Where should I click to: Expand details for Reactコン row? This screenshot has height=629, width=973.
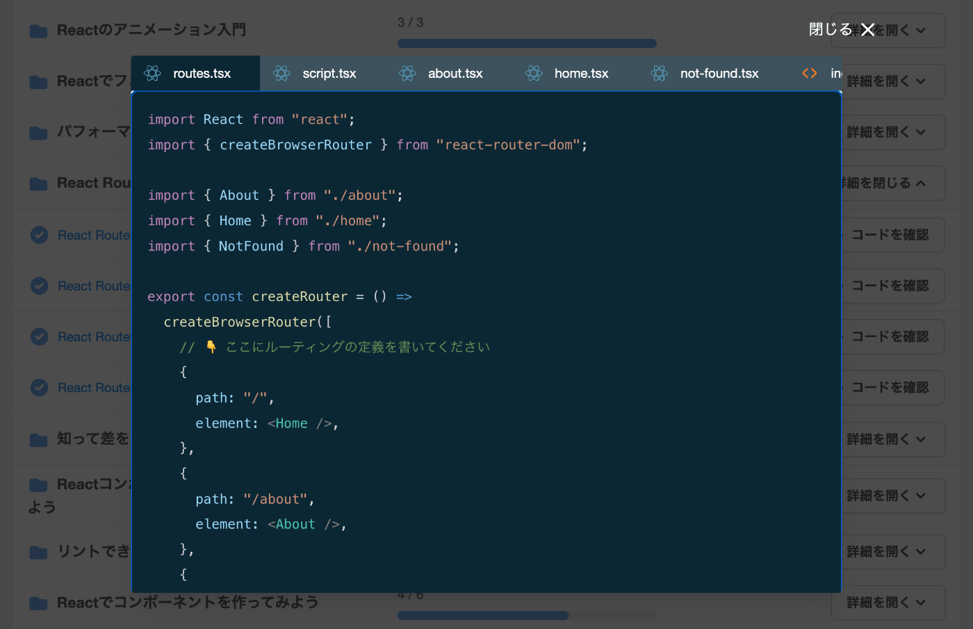tap(893, 496)
